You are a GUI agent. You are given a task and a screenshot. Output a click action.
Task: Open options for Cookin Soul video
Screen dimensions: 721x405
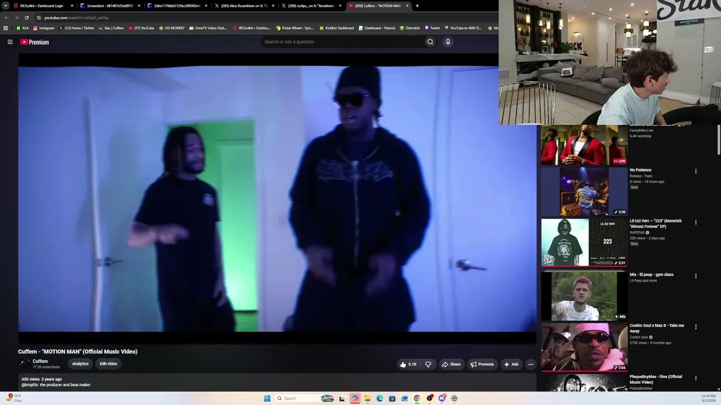point(696,327)
